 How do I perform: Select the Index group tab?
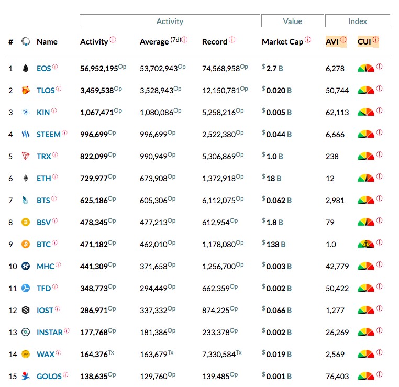(358, 21)
